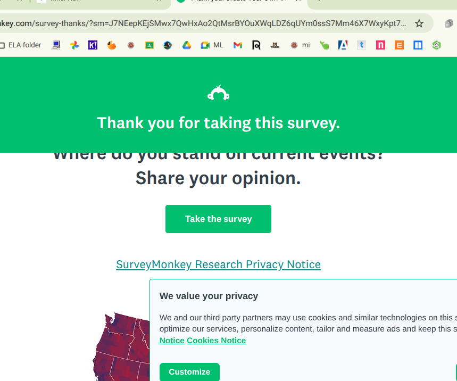Click the Take the survey button
Screen dimensions: 457x381
click(218, 219)
